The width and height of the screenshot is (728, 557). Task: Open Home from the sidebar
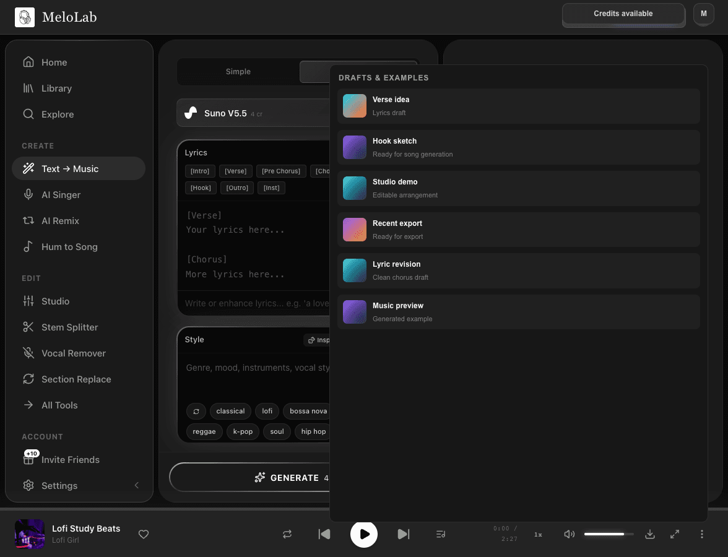click(79, 62)
